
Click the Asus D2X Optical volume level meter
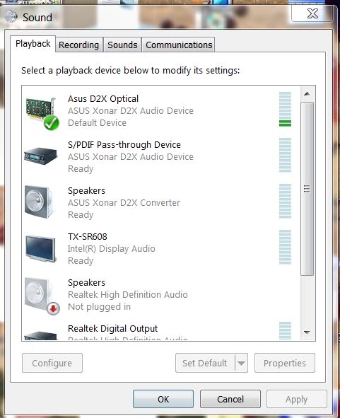coord(285,109)
